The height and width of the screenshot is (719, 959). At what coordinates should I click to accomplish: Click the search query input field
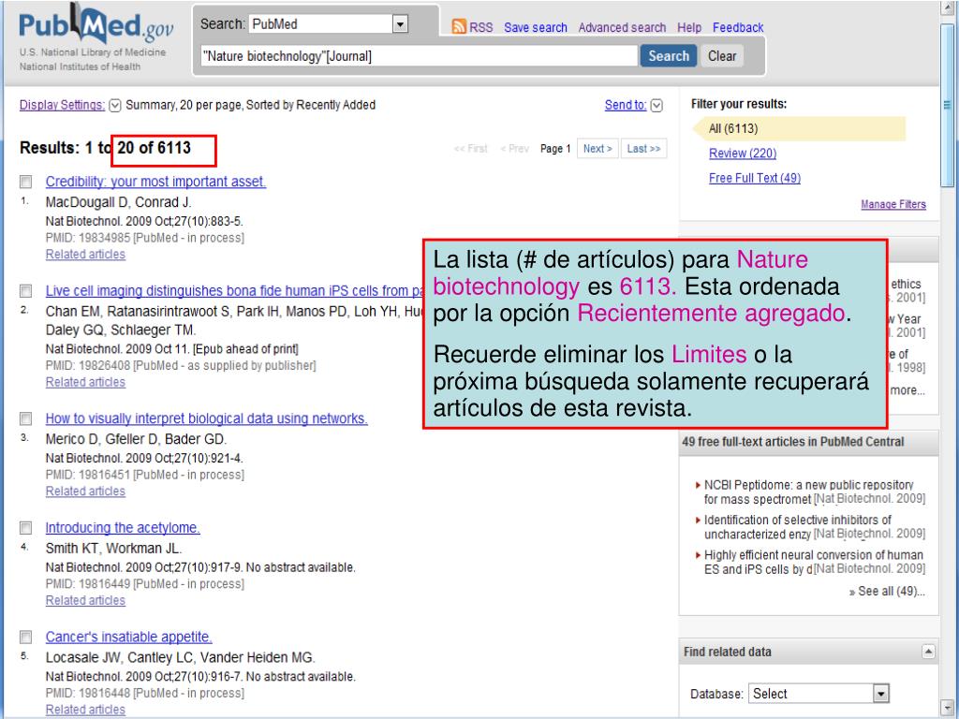pyautogui.click(x=419, y=56)
